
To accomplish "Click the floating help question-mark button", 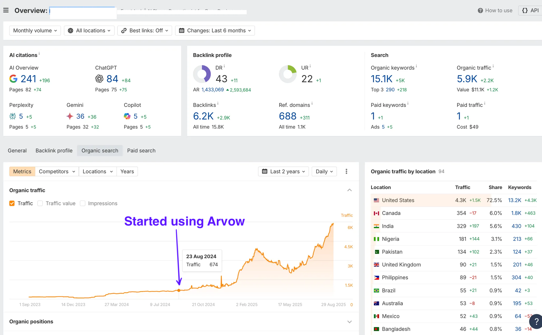I will [536, 321].
